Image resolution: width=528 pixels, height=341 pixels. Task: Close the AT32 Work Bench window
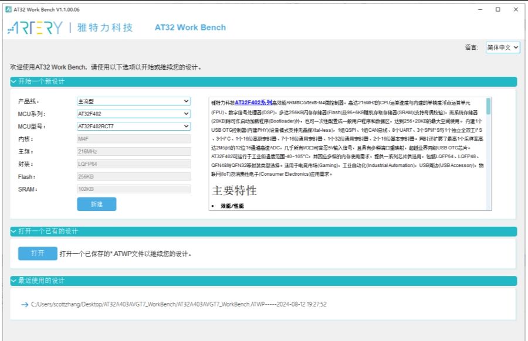516,9
